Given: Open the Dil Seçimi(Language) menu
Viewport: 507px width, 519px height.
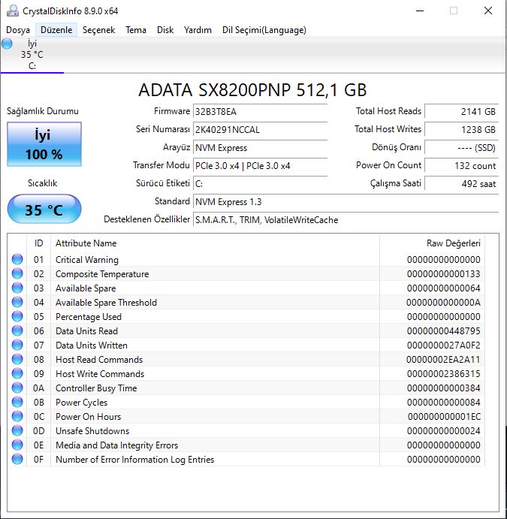Looking at the screenshot, I should coord(264,30).
